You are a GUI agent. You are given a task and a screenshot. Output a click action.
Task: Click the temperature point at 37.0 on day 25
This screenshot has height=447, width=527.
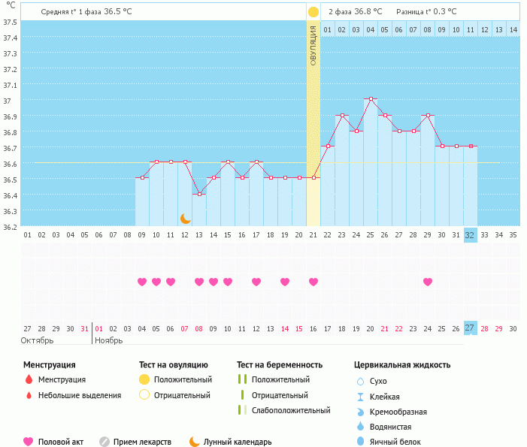tap(370, 99)
